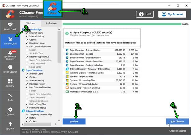Open the Registry cleaner section

10,83
